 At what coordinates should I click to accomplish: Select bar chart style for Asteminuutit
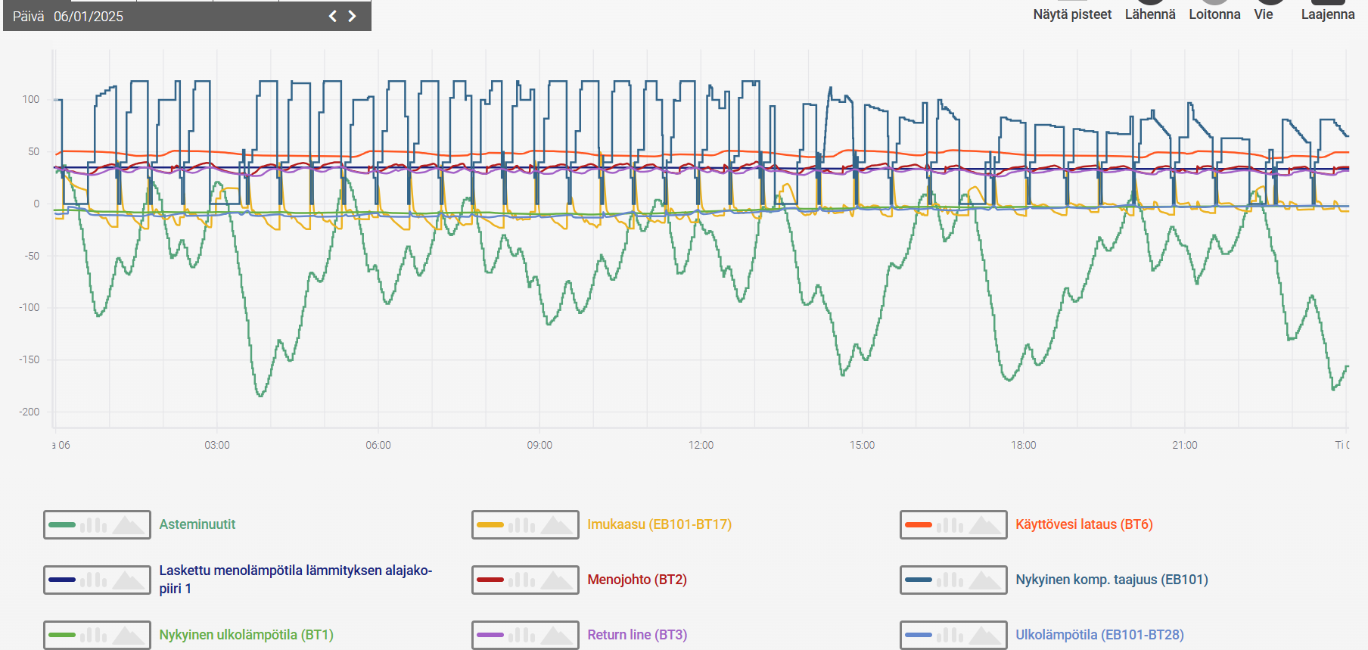pos(93,524)
